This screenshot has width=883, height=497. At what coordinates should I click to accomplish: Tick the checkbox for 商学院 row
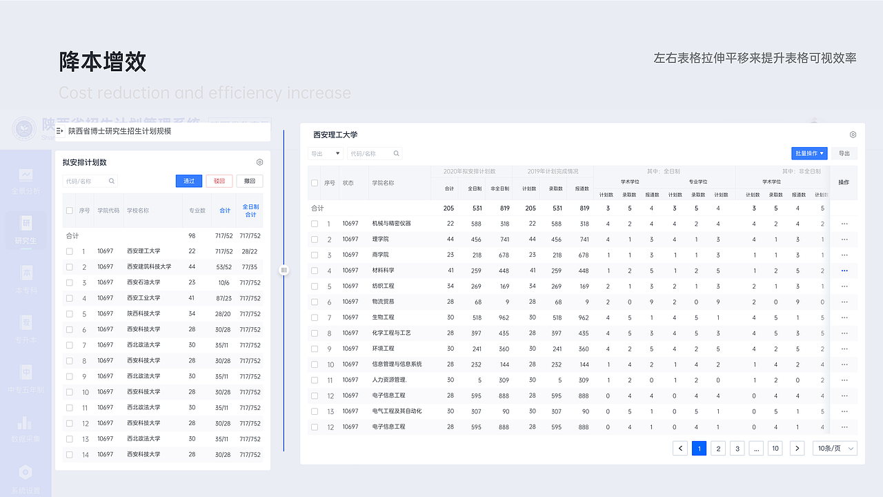click(315, 255)
